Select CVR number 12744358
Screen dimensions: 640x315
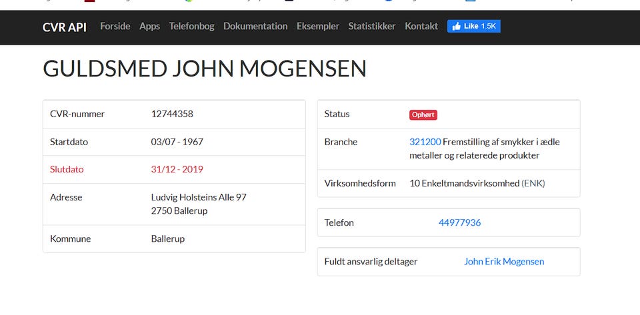pyautogui.click(x=172, y=114)
